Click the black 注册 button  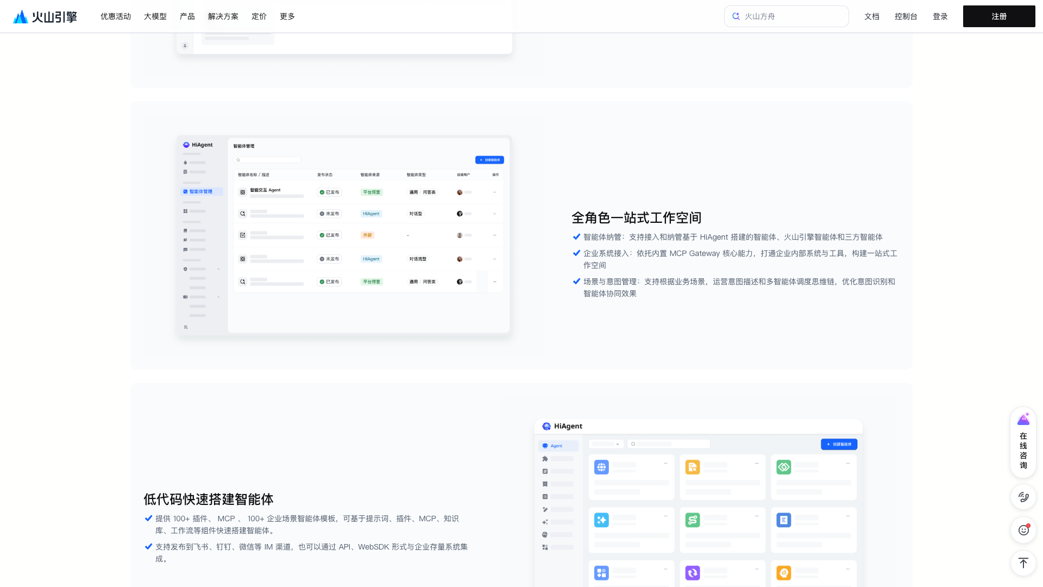click(999, 16)
